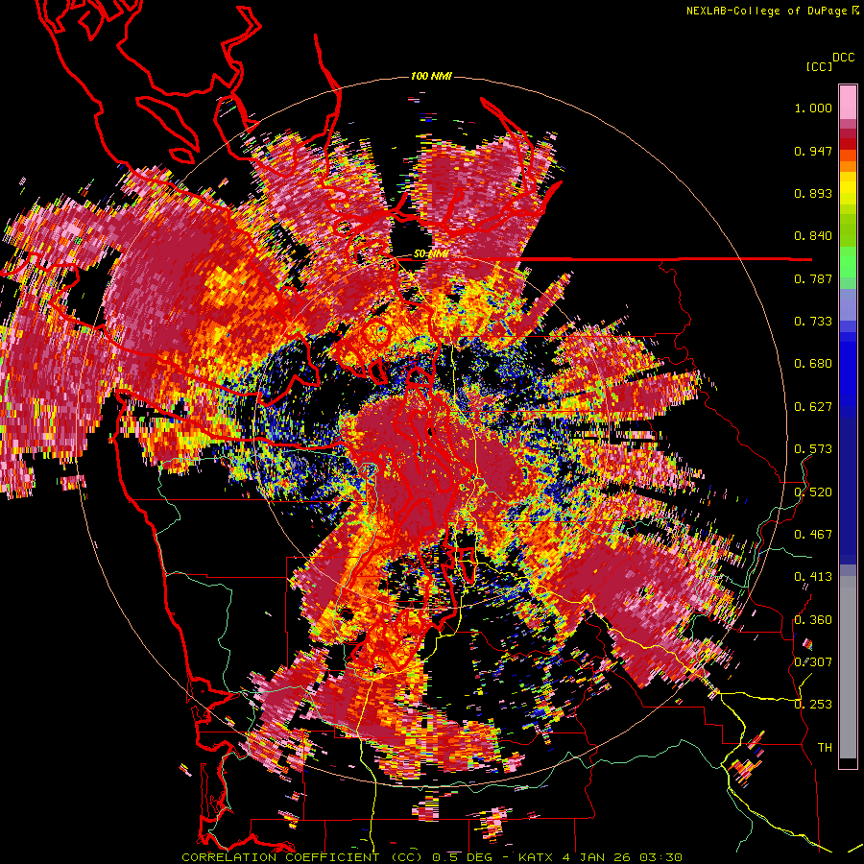Click the 0.787 legend value
The width and height of the screenshot is (864, 864).
pos(813,278)
